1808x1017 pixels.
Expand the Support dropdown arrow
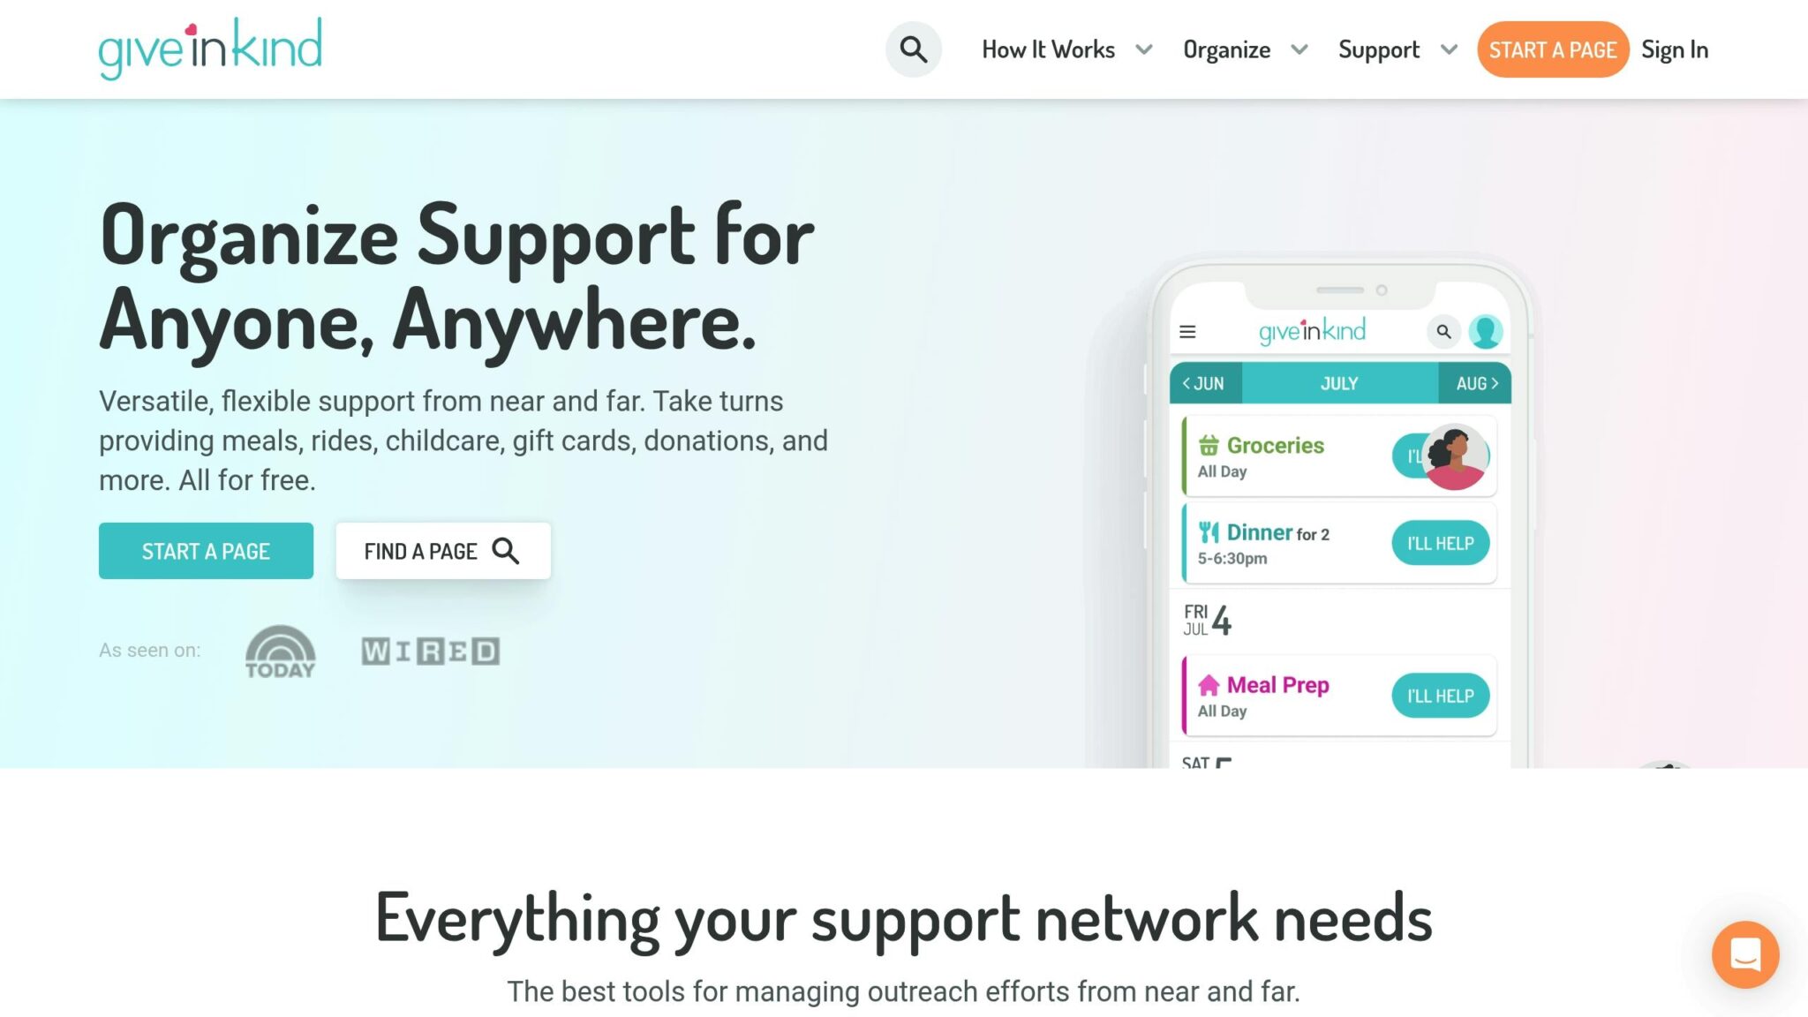pyautogui.click(x=1449, y=49)
